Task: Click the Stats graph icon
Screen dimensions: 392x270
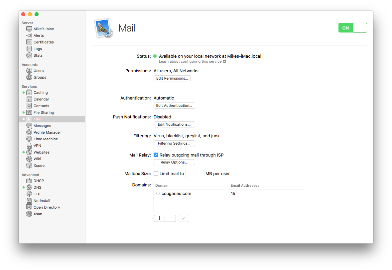Action: [29, 55]
